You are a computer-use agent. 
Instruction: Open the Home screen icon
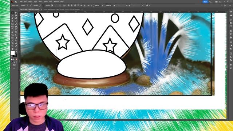[16, 2]
